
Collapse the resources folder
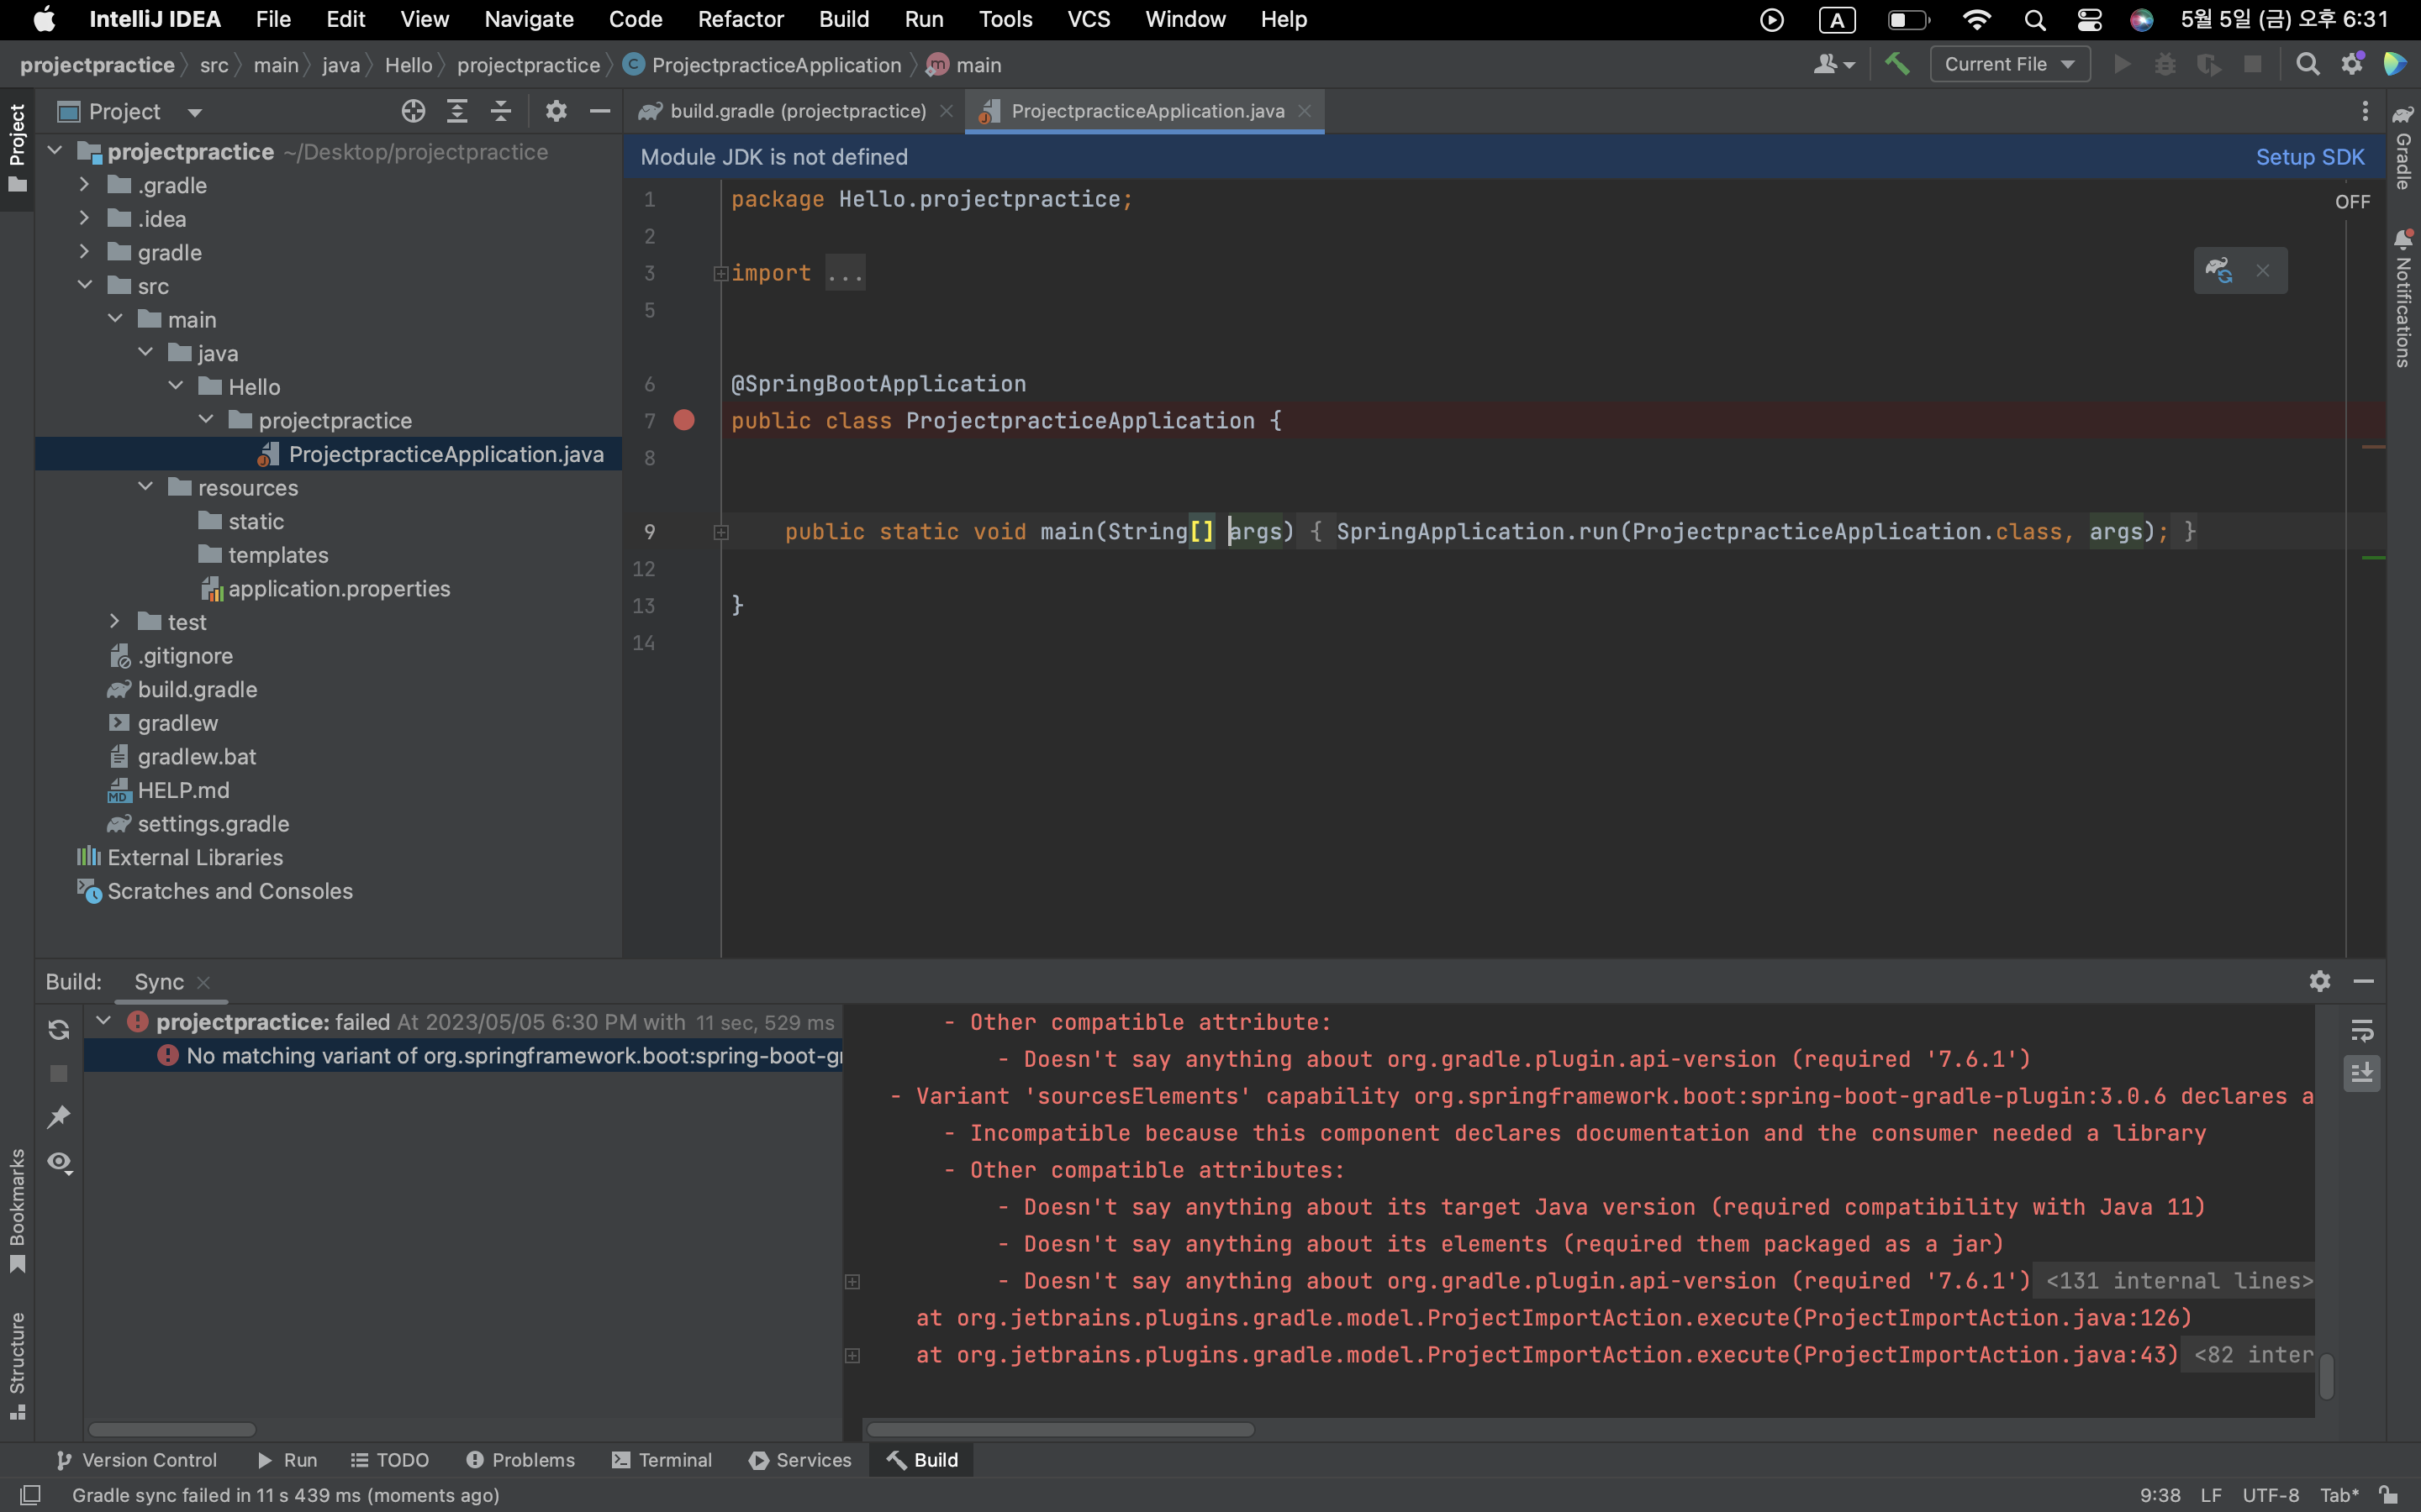click(146, 487)
